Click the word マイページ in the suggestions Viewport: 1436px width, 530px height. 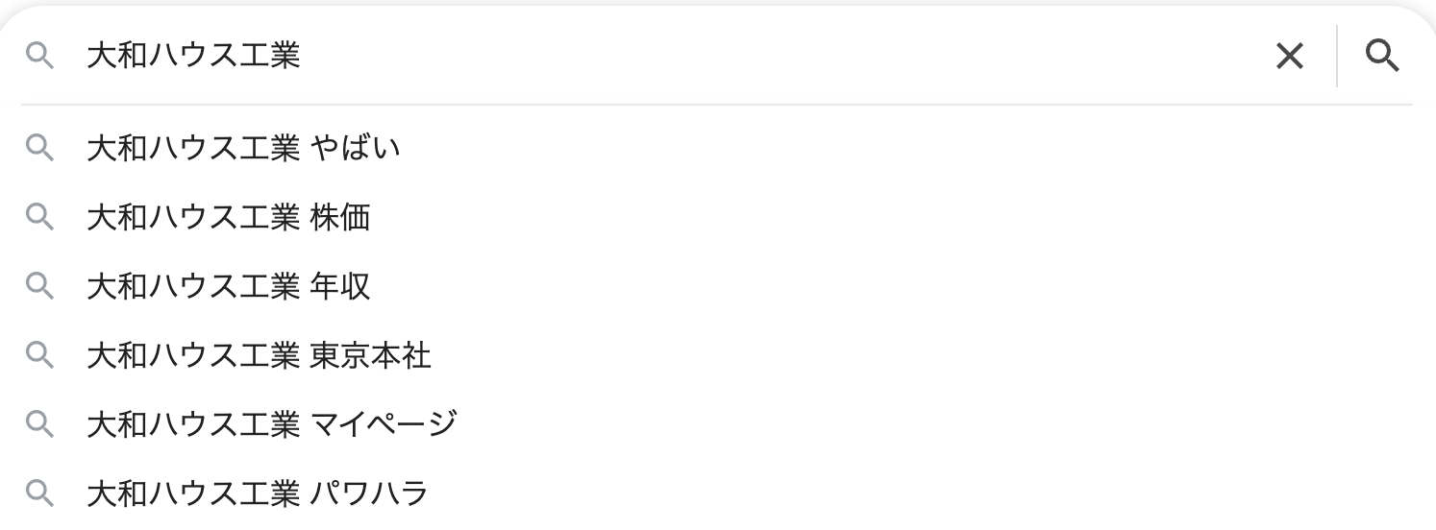(x=384, y=424)
